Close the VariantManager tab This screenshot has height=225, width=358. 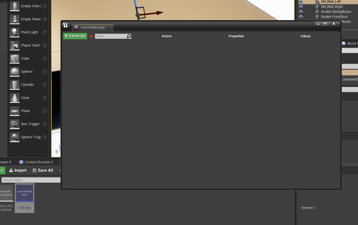110,28
